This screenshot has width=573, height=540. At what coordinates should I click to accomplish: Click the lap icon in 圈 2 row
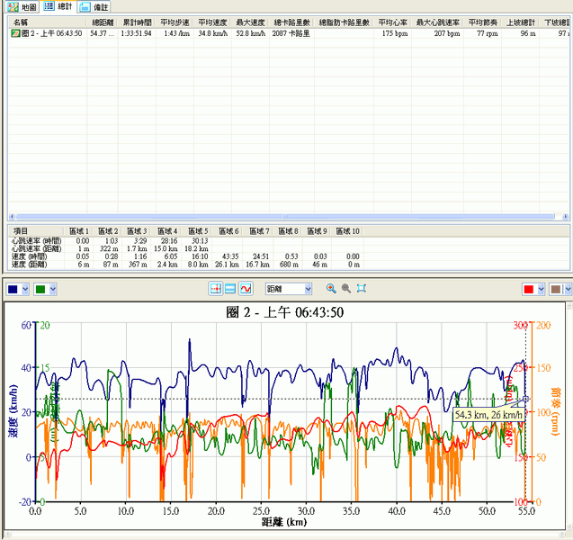15,33
